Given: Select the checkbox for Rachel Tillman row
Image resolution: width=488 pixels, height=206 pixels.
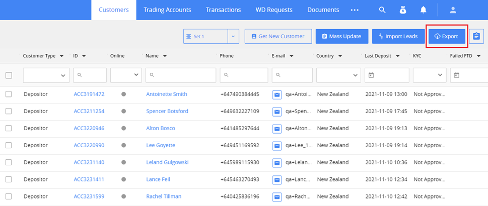Looking at the screenshot, I should (x=9, y=196).
